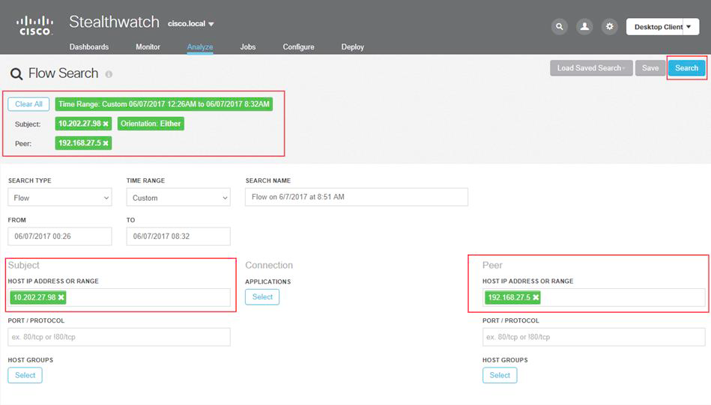Focus Peer Port / Protocol field
This screenshot has height=405, width=711.
click(x=593, y=337)
